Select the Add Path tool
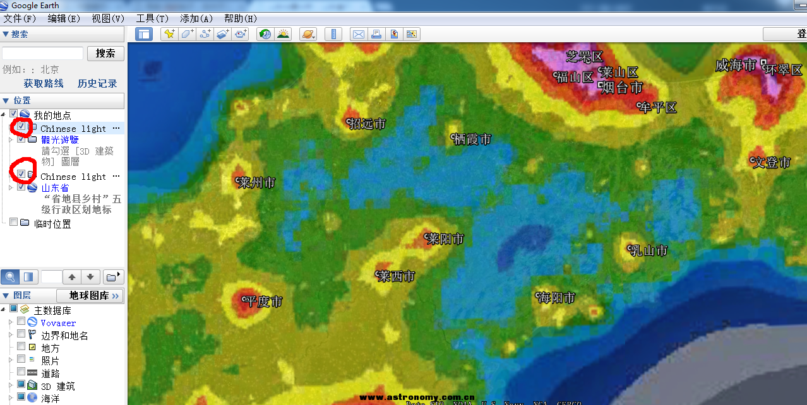The width and height of the screenshot is (807, 405). coord(205,34)
